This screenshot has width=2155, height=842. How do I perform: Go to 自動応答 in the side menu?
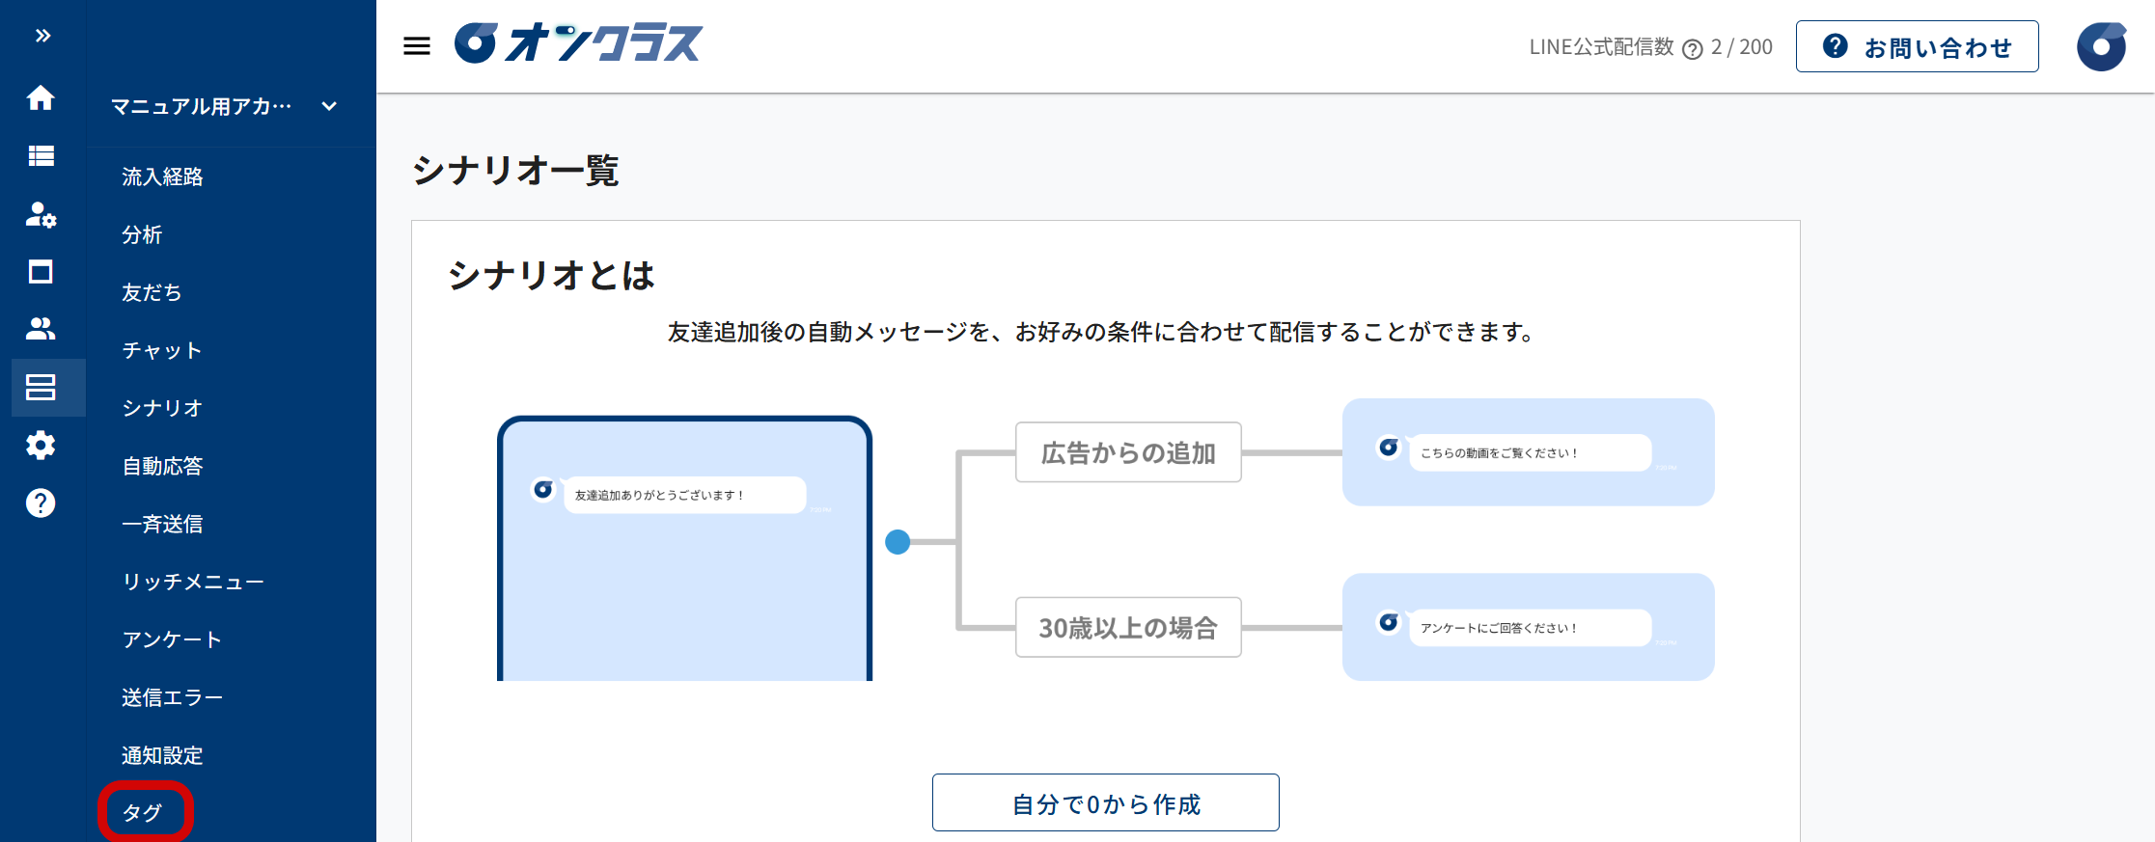tap(162, 466)
